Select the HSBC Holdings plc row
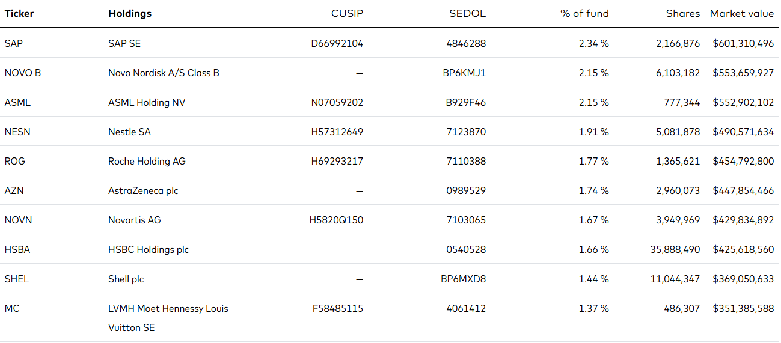The height and width of the screenshot is (343, 781). [390, 249]
